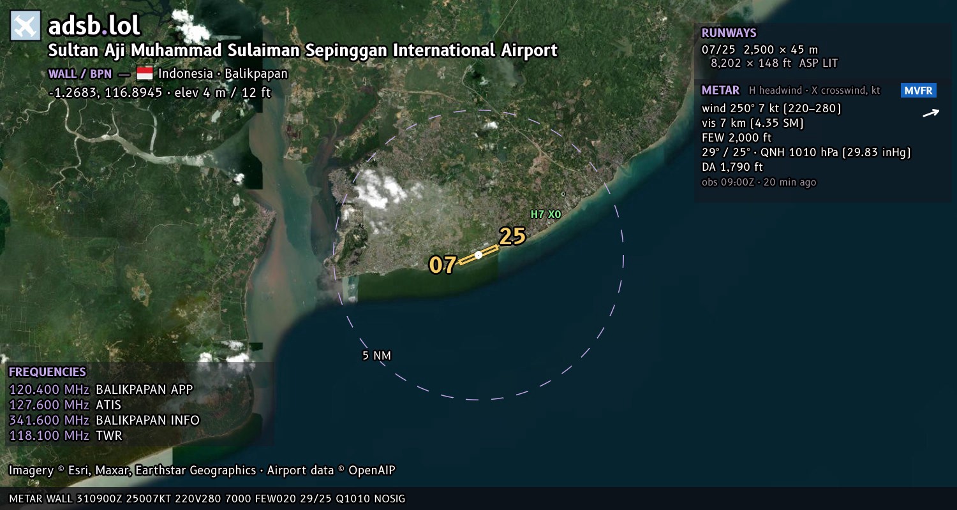Click the headwind crosswind legend text

pyautogui.click(x=815, y=91)
